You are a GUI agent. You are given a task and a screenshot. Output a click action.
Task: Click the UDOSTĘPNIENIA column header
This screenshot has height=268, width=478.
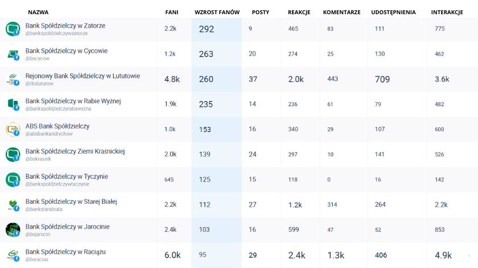click(x=393, y=12)
